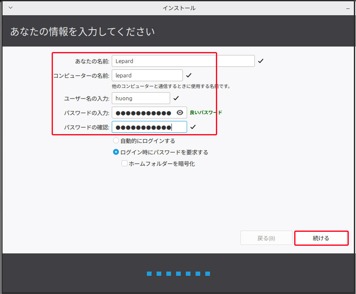The image size is (356, 294).
Task: Click the checkmark beside the パスワードの確認 field
Action: pos(193,127)
